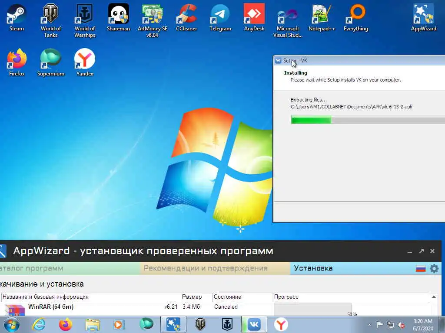Open the CCleaner desktop shortcut
Screen dimensions: 445x333
[186, 17]
